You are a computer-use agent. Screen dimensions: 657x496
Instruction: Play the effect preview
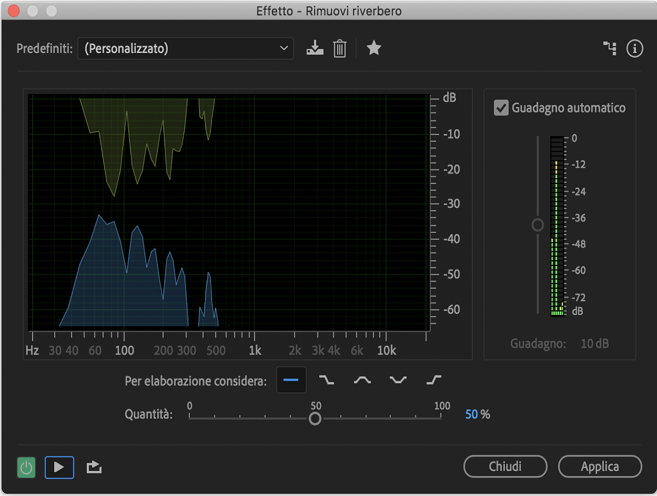(59, 467)
